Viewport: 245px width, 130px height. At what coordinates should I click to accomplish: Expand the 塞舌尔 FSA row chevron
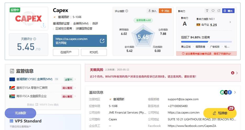tap(75, 88)
